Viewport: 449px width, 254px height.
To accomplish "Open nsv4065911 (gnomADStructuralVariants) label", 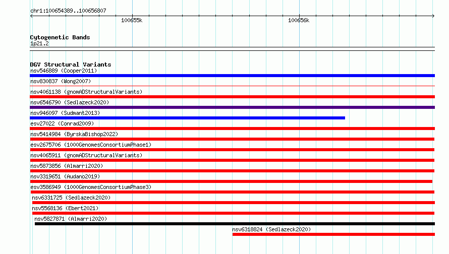I will coord(86,155).
